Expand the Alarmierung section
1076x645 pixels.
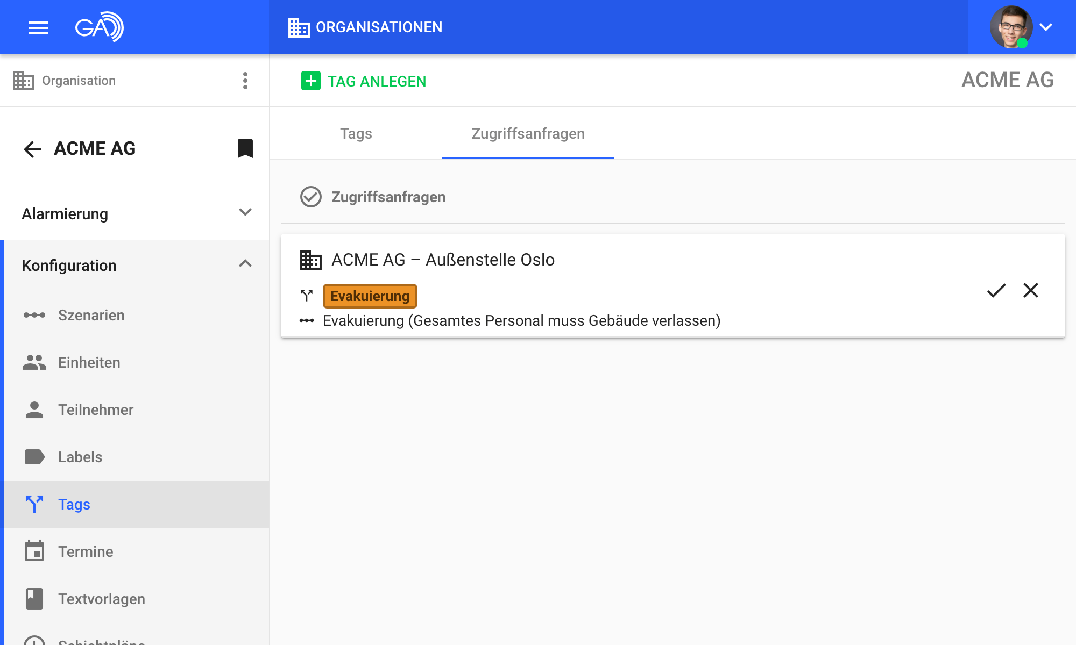(x=245, y=213)
